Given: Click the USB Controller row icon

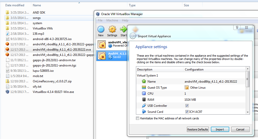Looking at the screenshot, I should coord(144,106).
